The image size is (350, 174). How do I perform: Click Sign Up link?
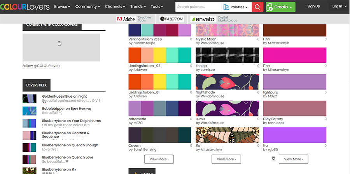tap(313, 7)
